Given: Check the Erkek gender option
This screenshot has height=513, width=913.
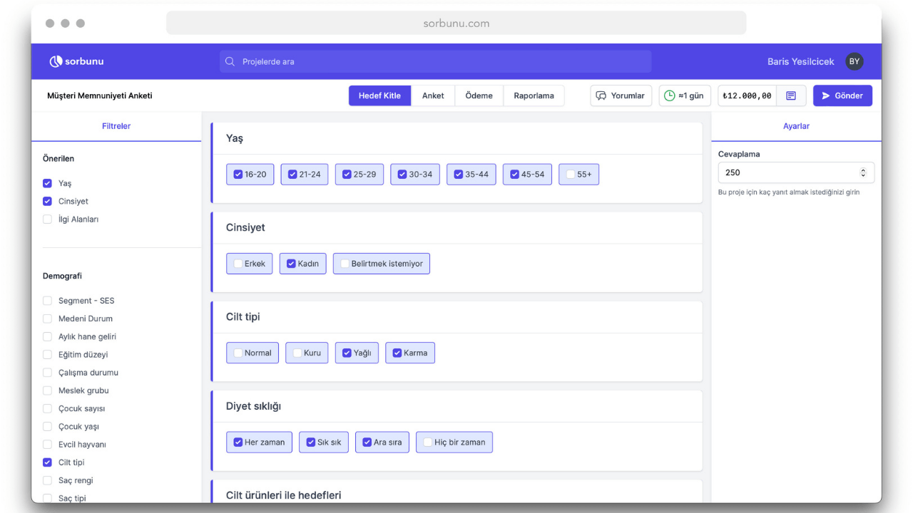Looking at the screenshot, I should (238, 264).
